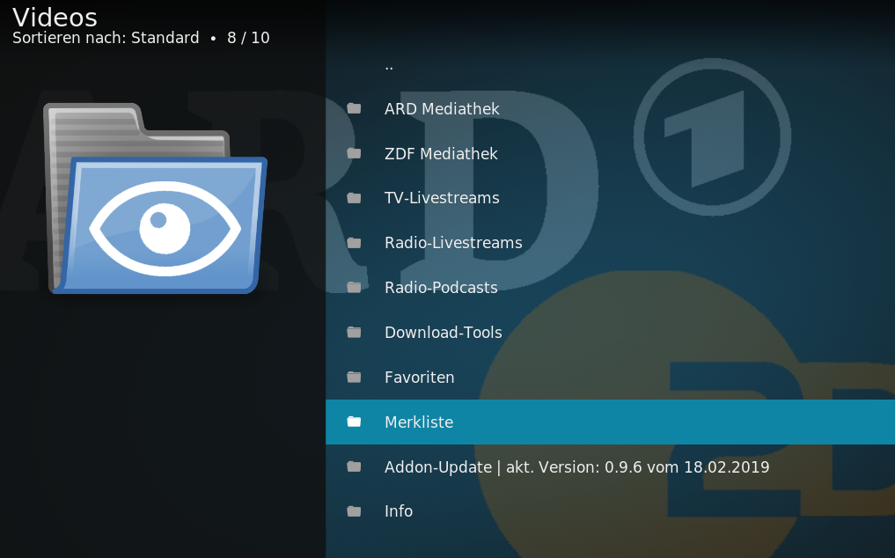Go up via the '..' parent entry
Image resolution: width=895 pixels, height=558 pixels.
point(610,64)
